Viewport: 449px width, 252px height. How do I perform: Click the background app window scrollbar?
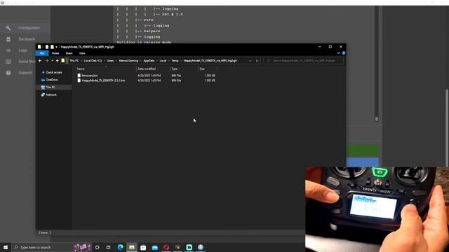447,127
